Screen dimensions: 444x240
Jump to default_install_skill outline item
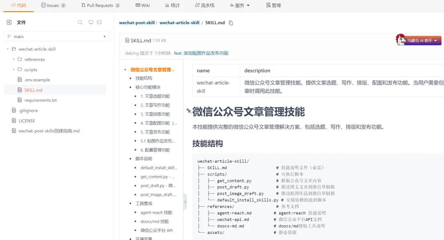159,168
